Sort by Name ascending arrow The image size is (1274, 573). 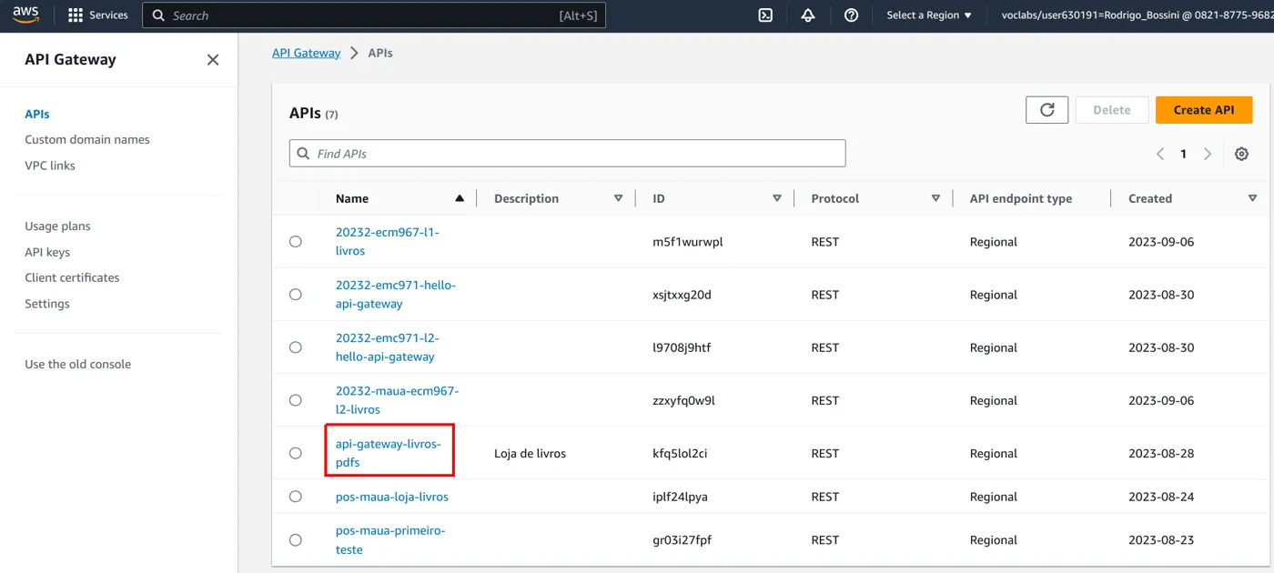pyautogui.click(x=460, y=198)
